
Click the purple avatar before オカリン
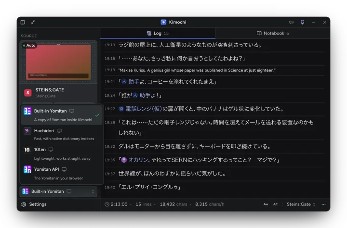coord(124,160)
